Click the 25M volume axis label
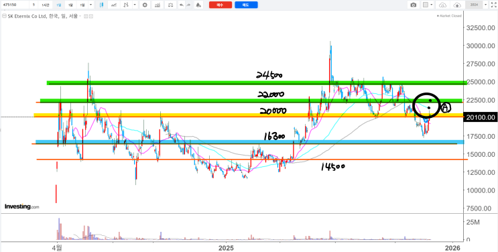The image size is (498, 252). click(473, 223)
